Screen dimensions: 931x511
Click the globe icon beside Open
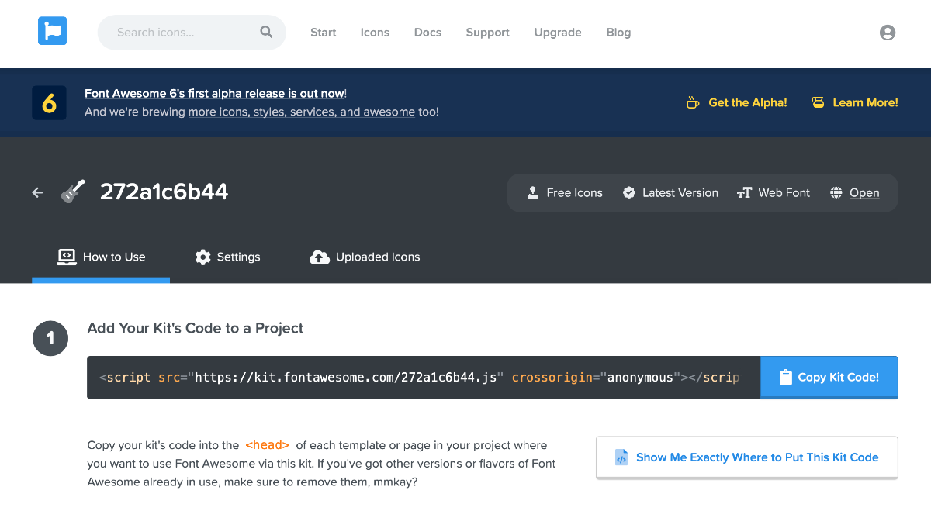(836, 192)
